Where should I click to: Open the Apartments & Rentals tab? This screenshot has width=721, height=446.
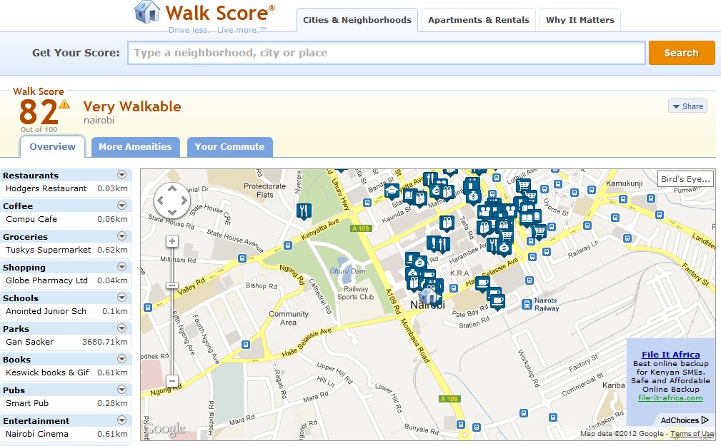click(x=479, y=20)
